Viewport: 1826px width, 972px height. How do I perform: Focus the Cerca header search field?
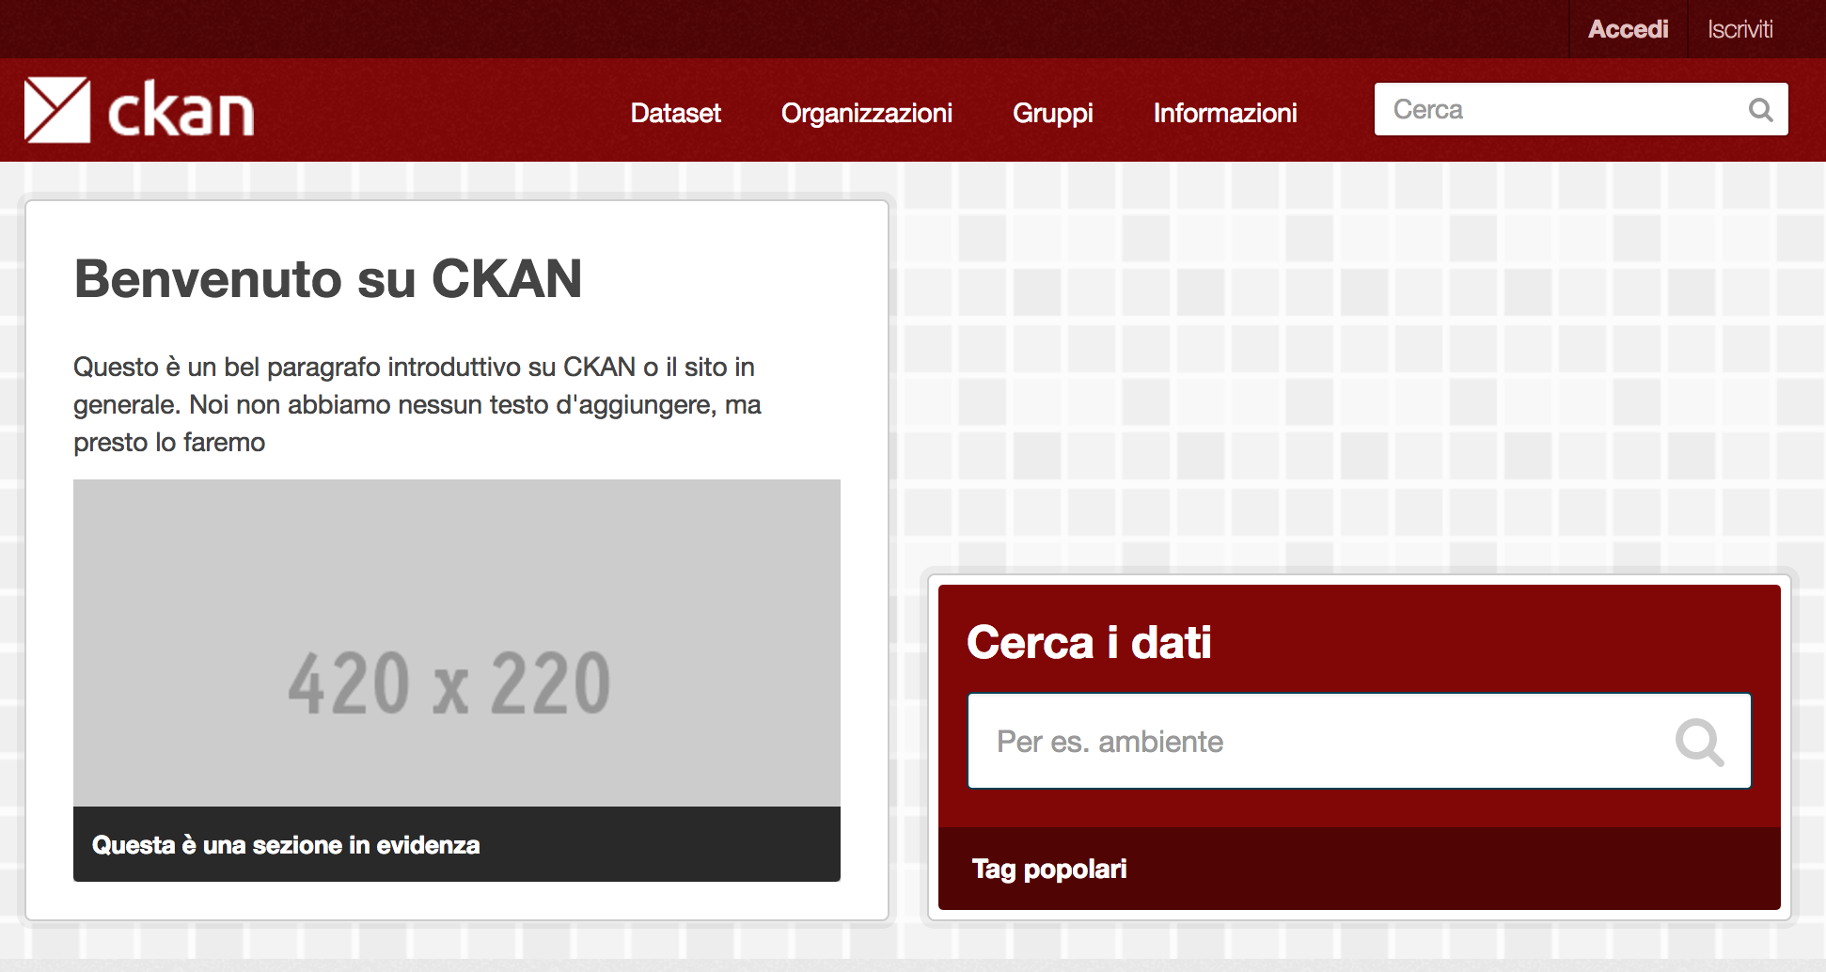1581,109
